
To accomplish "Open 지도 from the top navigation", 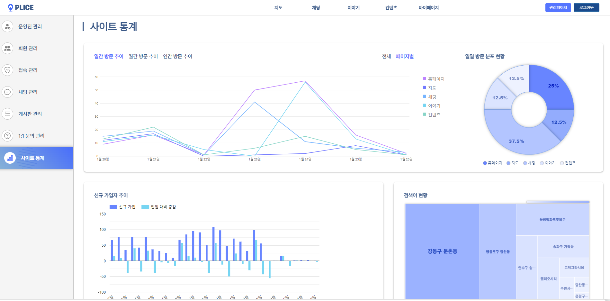I will 278,7.
